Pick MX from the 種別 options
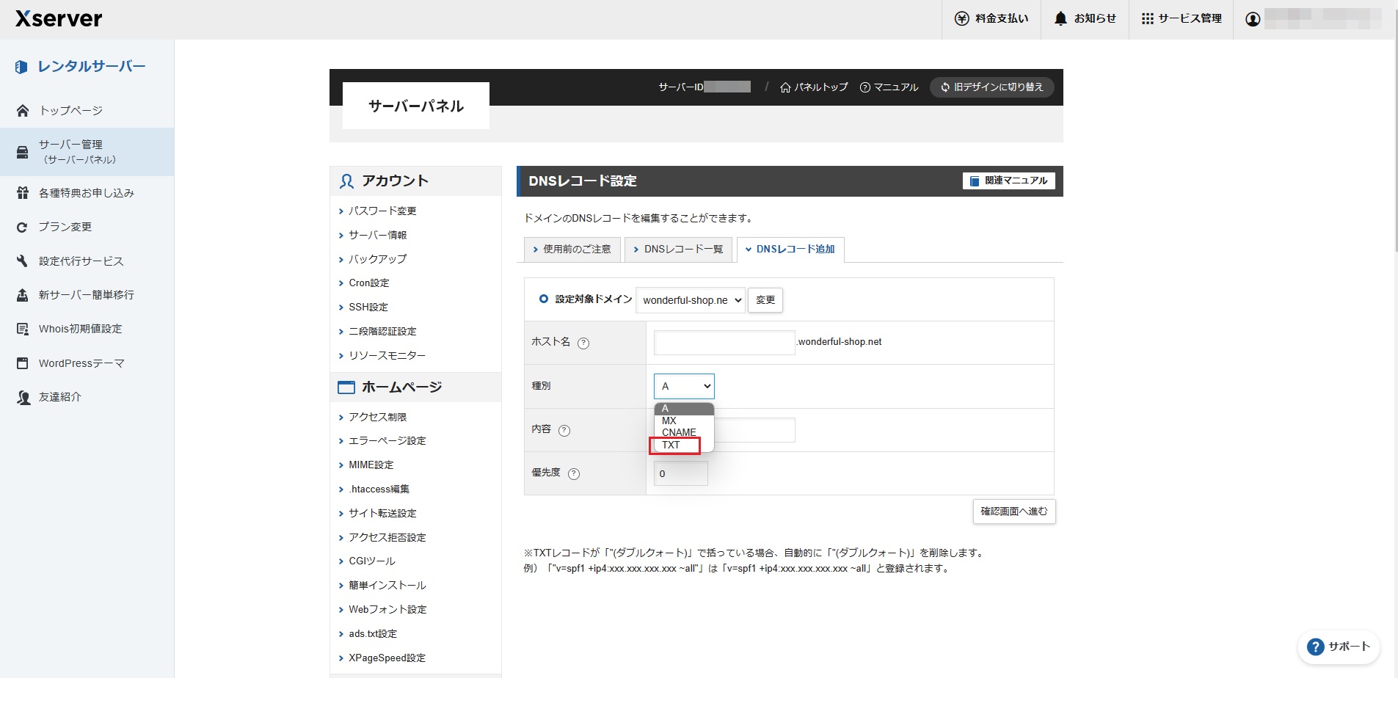 [669, 421]
